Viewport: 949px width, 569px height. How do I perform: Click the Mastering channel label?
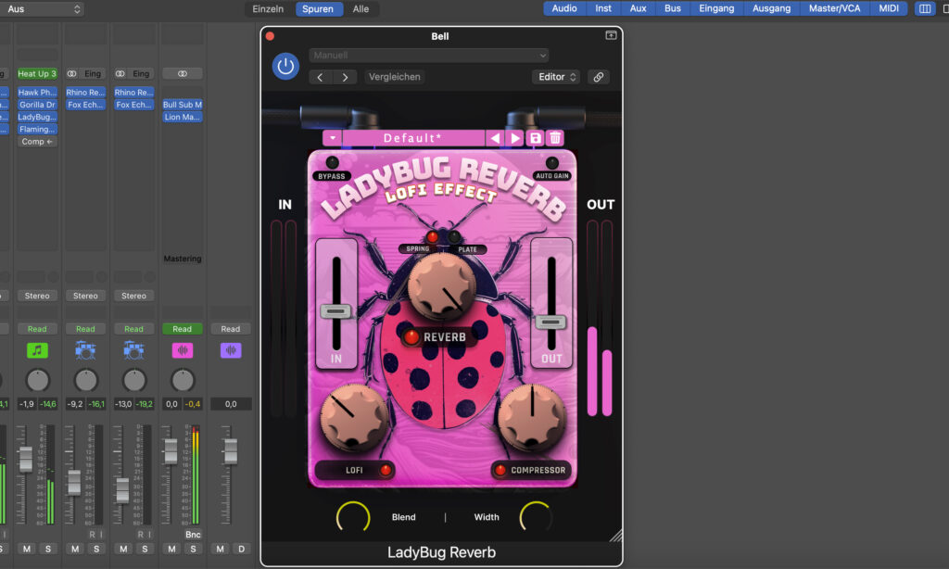[x=183, y=259]
